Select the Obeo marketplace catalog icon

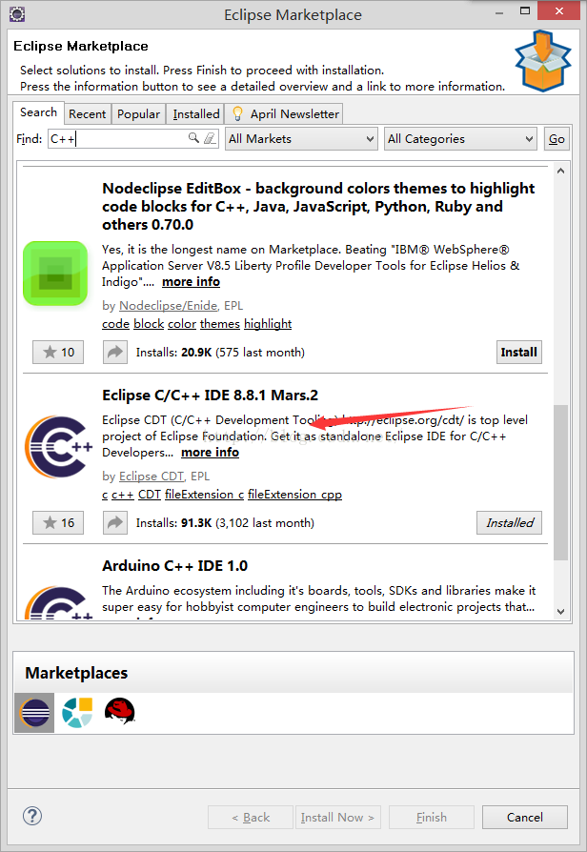(x=77, y=712)
